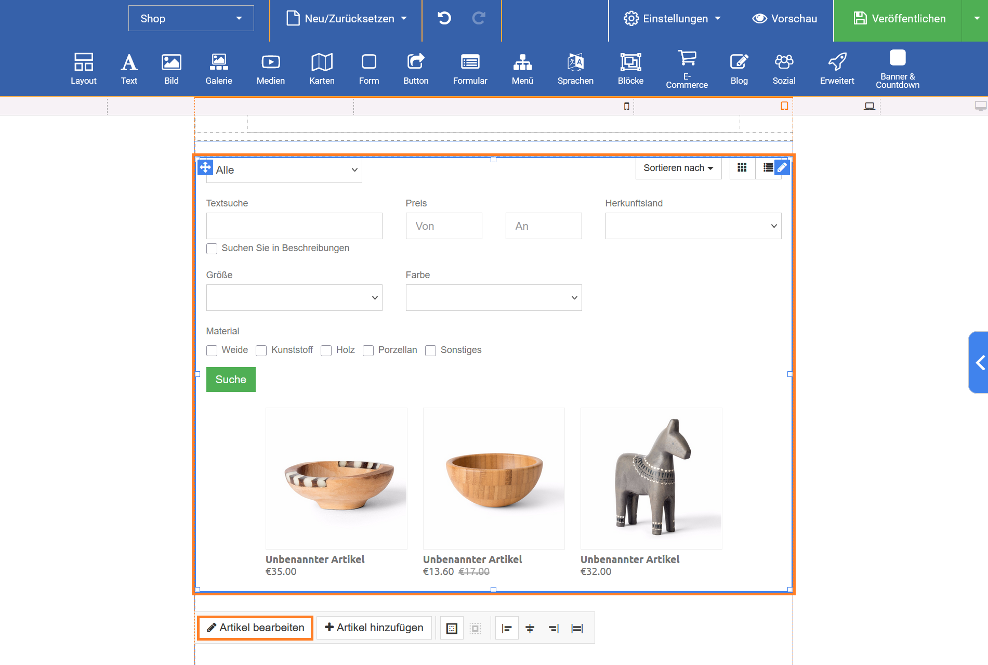This screenshot has height=665, width=988.
Task: Open the Neu/Zurücksetzen menu
Action: point(346,19)
